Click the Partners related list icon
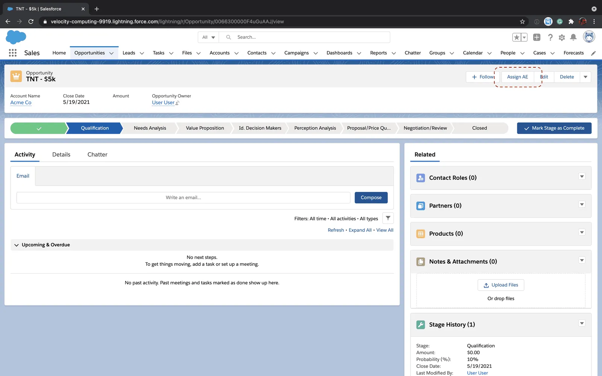602x376 pixels. [421, 206]
